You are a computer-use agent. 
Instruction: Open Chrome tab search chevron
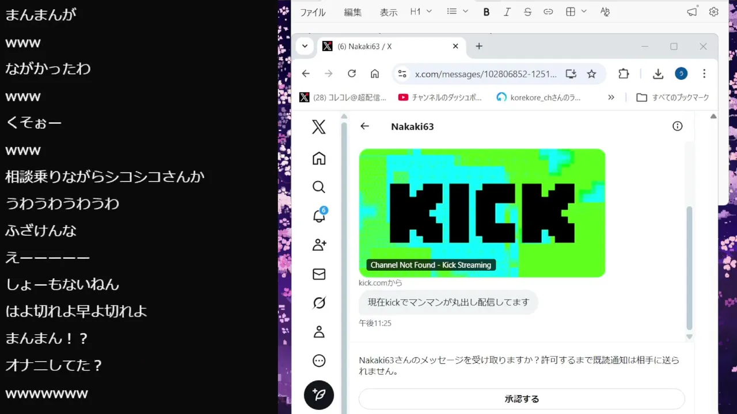(305, 46)
